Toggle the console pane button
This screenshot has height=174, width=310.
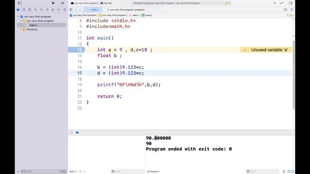pyautogui.click(x=293, y=172)
